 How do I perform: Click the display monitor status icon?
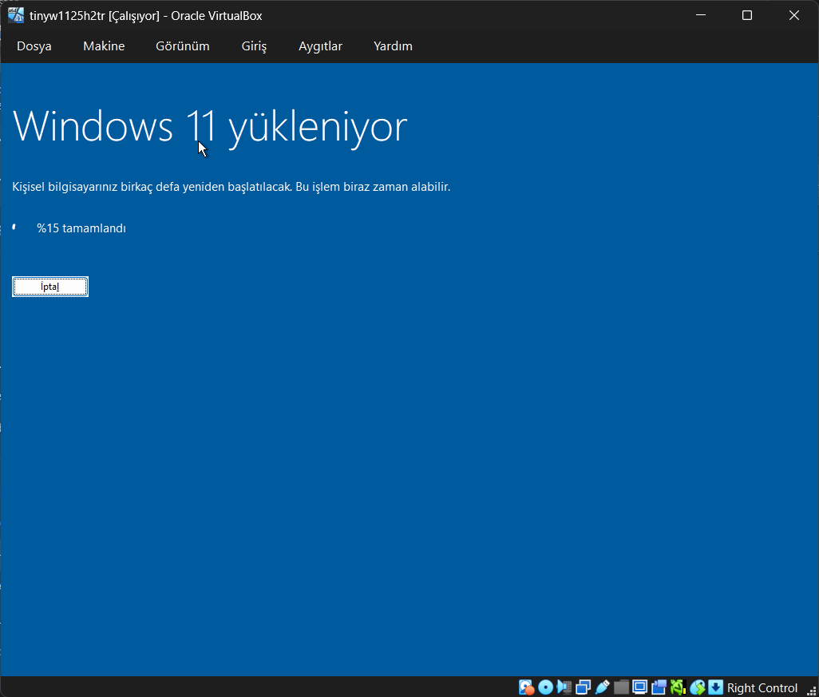[x=640, y=687]
